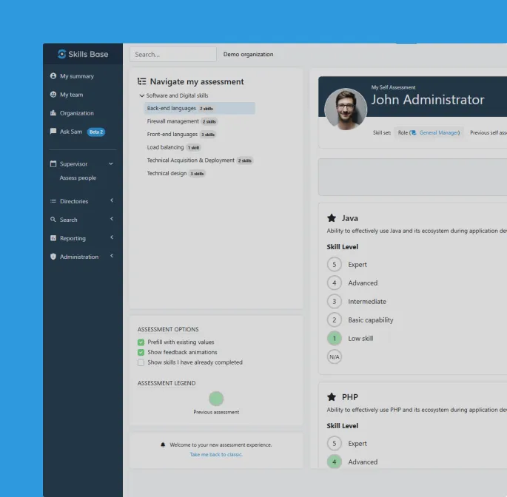Click Take me back to classic link
Image resolution: width=507 pixels, height=497 pixels.
[216, 454]
